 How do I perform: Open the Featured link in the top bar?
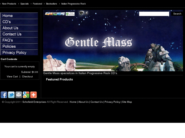point(37,4)
